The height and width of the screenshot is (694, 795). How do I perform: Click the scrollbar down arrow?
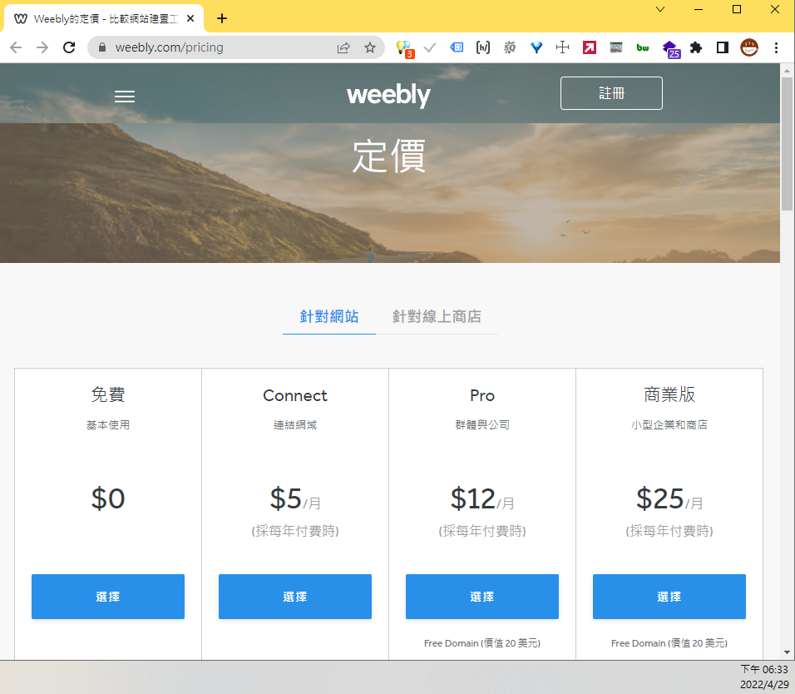(787, 652)
